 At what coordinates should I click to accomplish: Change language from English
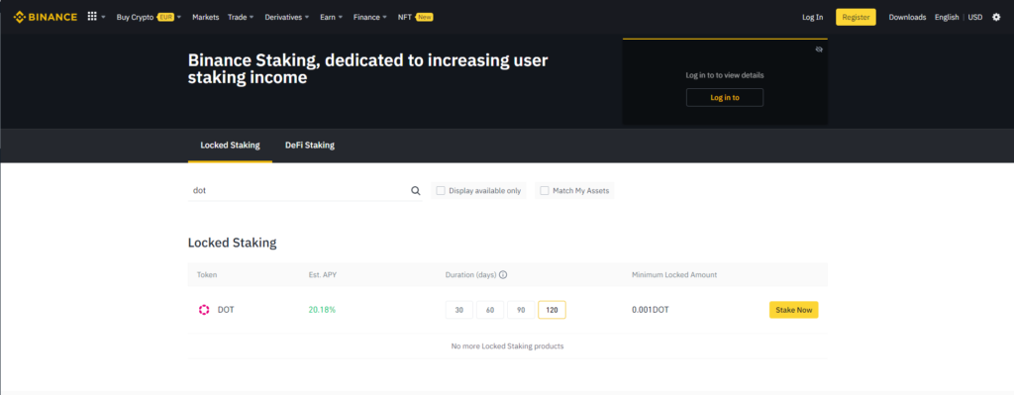coord(947,17)
